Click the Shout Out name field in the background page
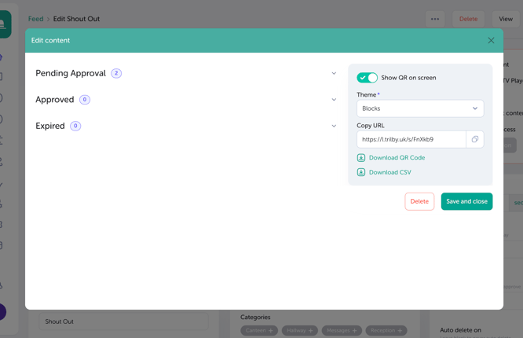The width and height of the screenshot is (523, 338). point(123,321)
